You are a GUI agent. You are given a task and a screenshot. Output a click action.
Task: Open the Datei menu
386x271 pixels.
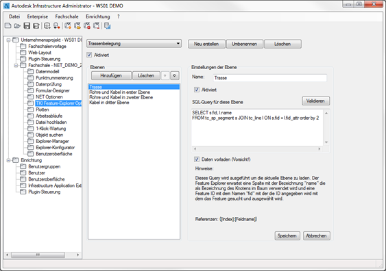pyautogui.click(x=14, y=16)
